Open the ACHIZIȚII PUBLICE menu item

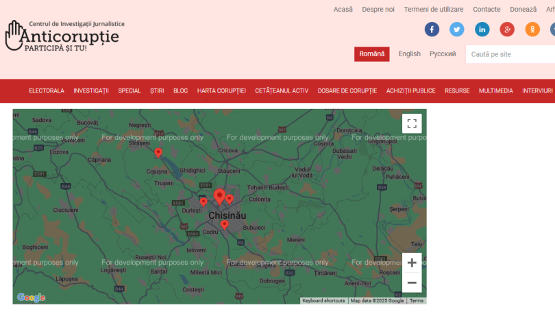click(410, 91)
